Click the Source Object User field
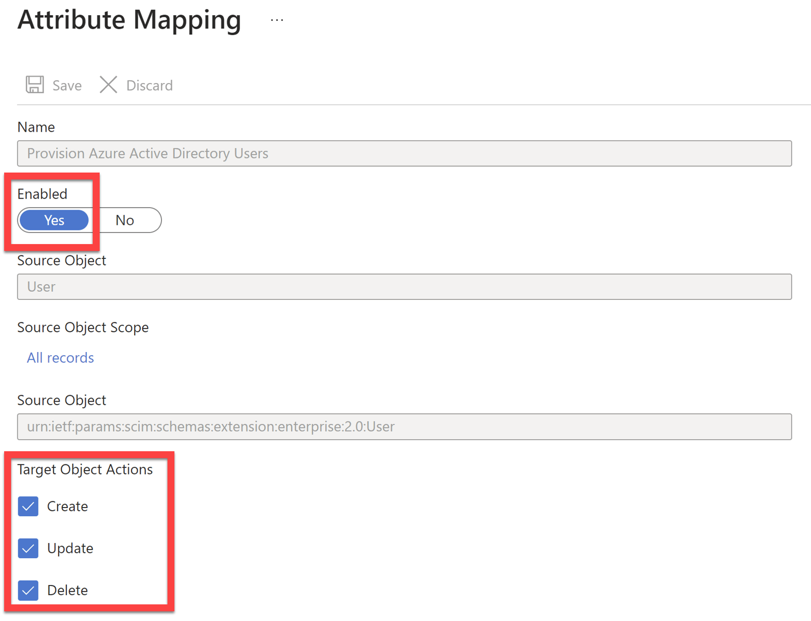 coord(404,287)
